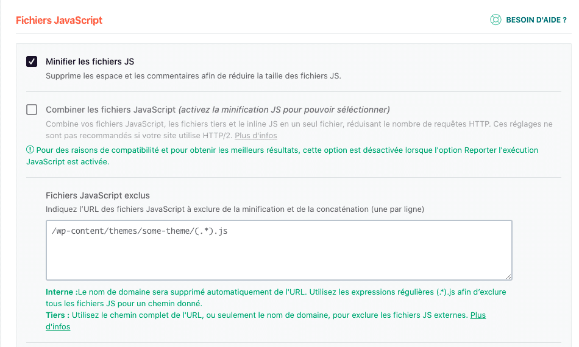Click the resize grip of the exclusions textarea
579x347 pixels.
tap(507, 275)
